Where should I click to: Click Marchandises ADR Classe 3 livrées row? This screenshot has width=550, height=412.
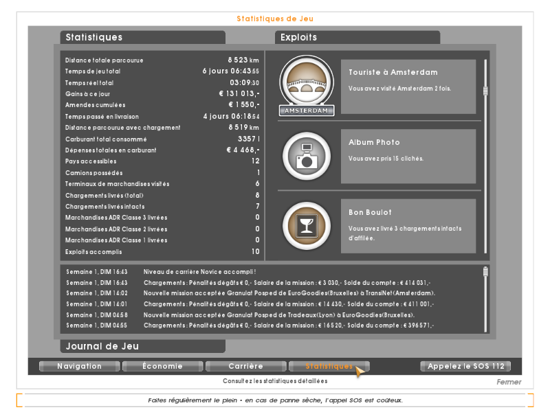pyautogui.click(x=162, y=218)
